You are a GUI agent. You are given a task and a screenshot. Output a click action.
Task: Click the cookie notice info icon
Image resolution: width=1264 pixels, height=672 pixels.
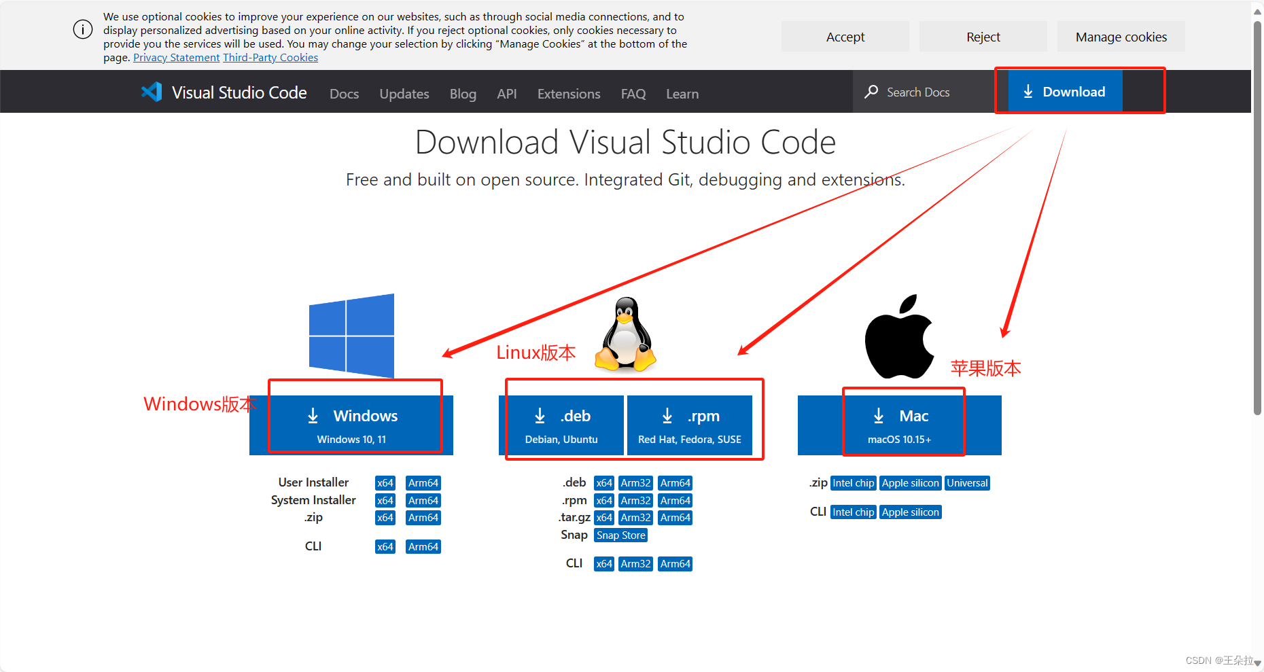(83, 29)
